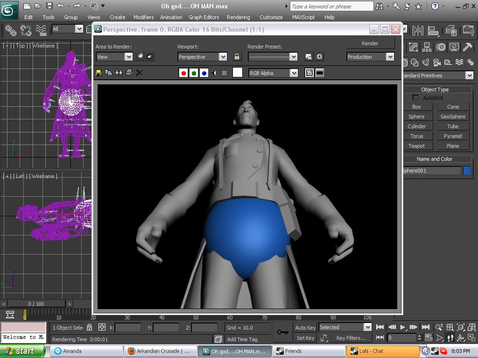Click the Render button
Image resolution: width=478 pixels, height=358 pixels.
coord(370,43)
